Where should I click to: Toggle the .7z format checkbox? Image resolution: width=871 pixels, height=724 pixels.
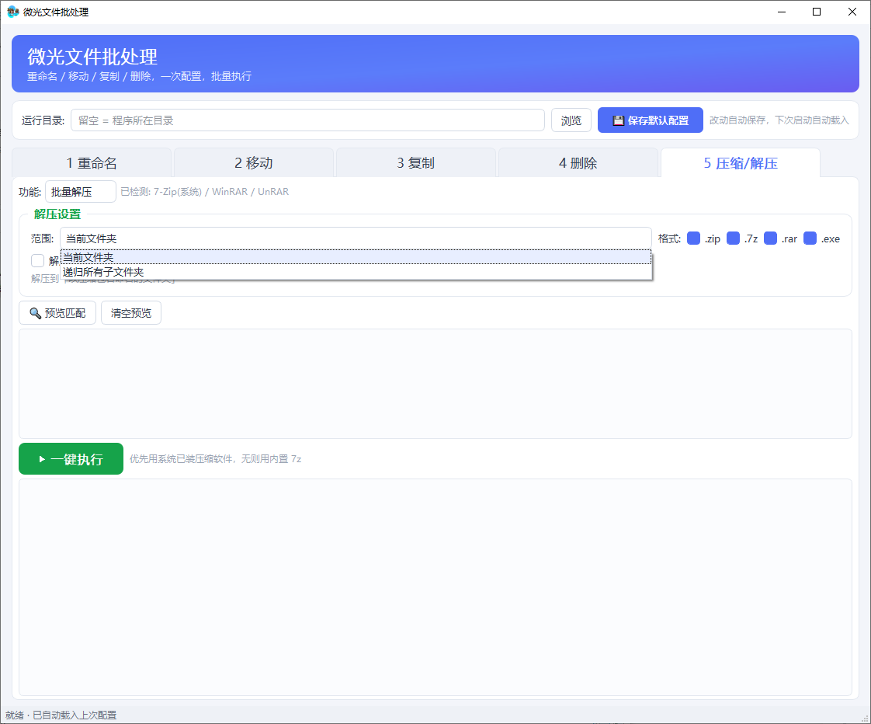coord(734,238)
